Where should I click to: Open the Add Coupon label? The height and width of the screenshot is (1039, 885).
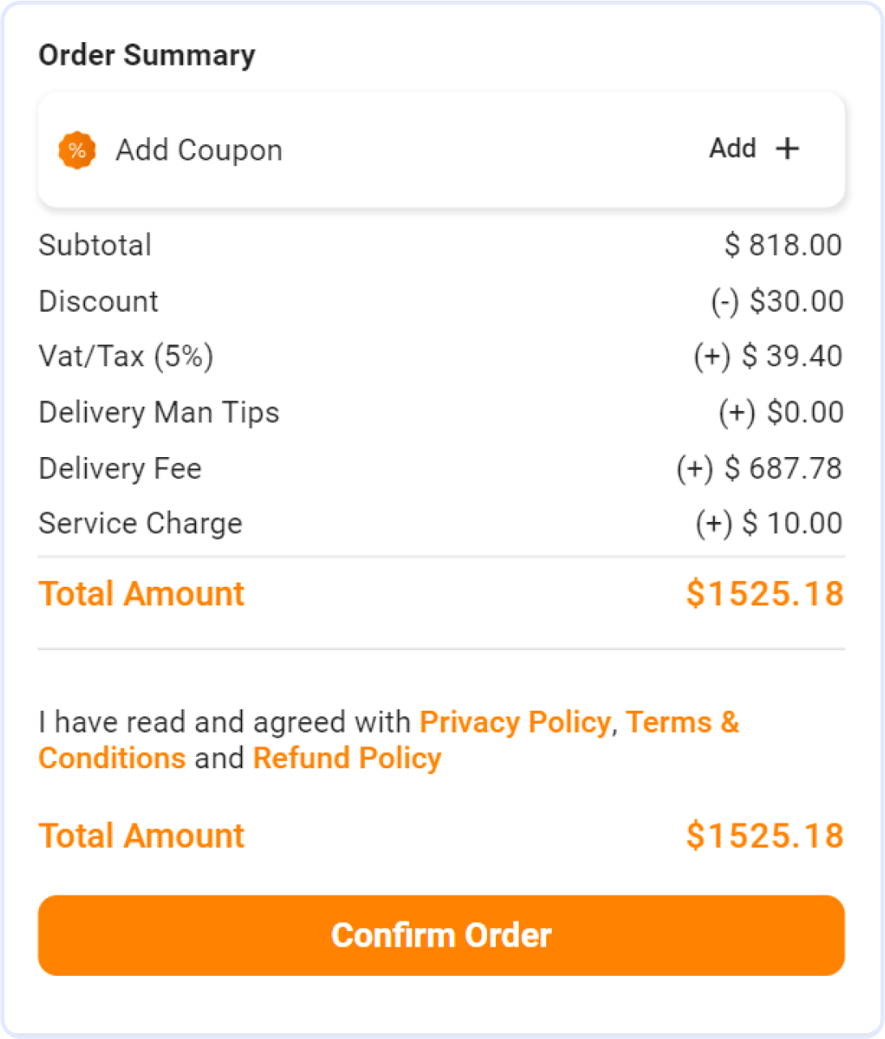[199, 151]
